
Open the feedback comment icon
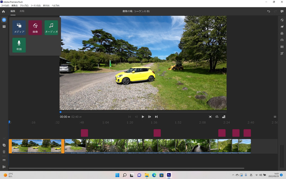(x=282, y=11)
